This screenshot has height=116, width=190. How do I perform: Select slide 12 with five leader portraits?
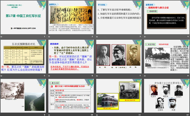point(167,96)
